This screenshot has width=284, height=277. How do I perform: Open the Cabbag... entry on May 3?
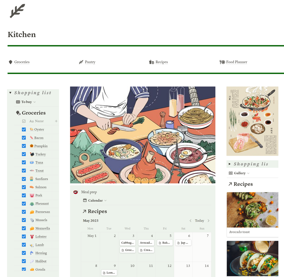(127, 243)
